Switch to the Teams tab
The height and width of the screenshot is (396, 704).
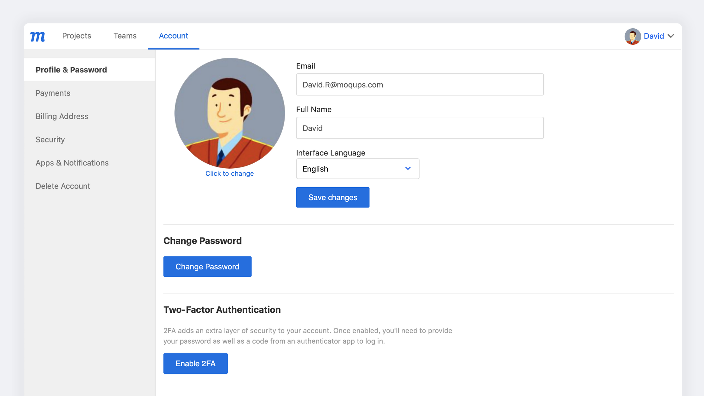[125, 36]
